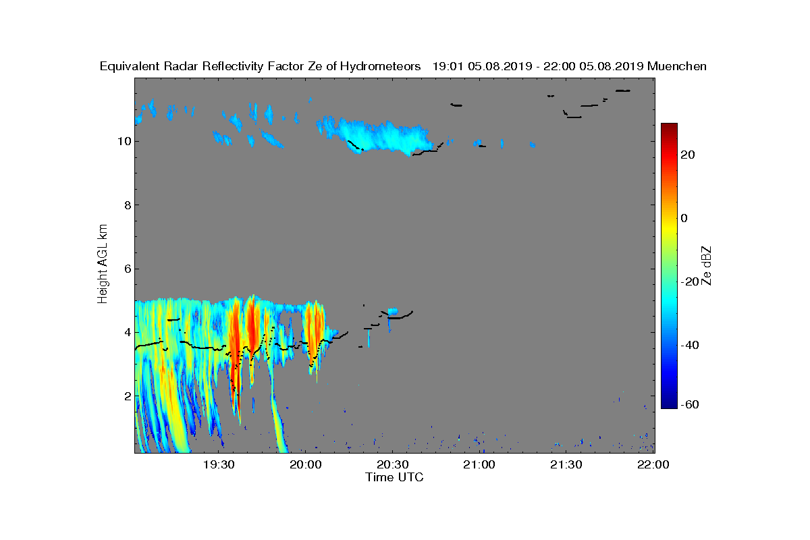Click the colorbar value 0

[x=684, y=219]
